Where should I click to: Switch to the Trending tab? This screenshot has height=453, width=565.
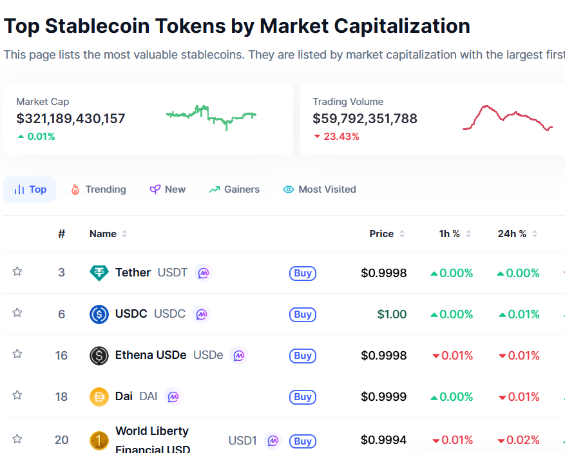99,189
